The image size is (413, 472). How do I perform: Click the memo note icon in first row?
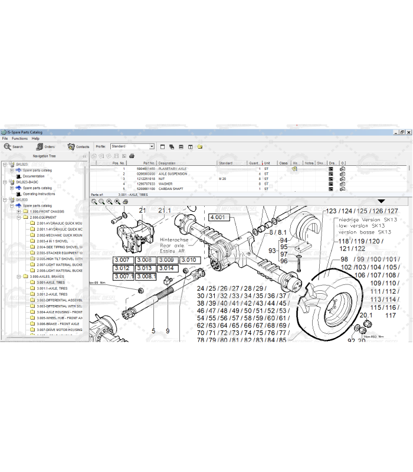coord(294,169)
